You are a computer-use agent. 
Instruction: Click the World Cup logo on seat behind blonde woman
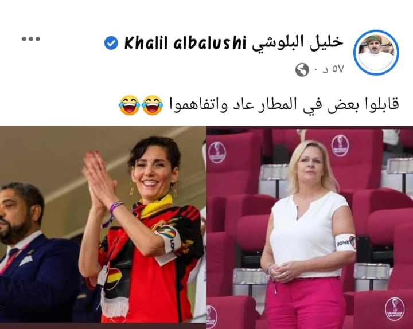coord(340,145)
